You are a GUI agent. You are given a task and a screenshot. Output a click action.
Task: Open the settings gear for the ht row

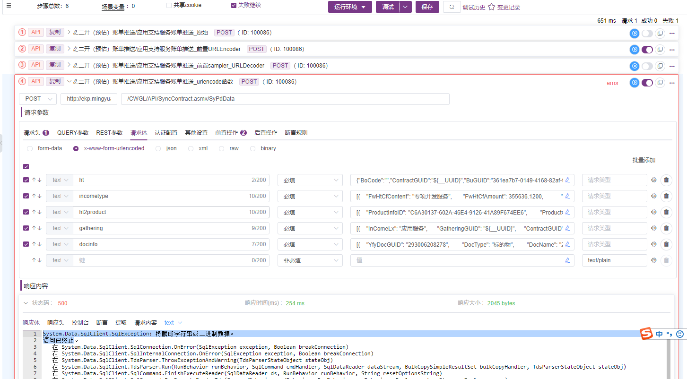pos(654,180)
